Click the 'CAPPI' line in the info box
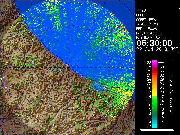Screen dimensions: 180x135 coord(141,15)
